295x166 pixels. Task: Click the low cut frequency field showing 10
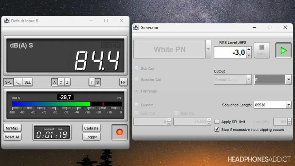tap(150, 122)
